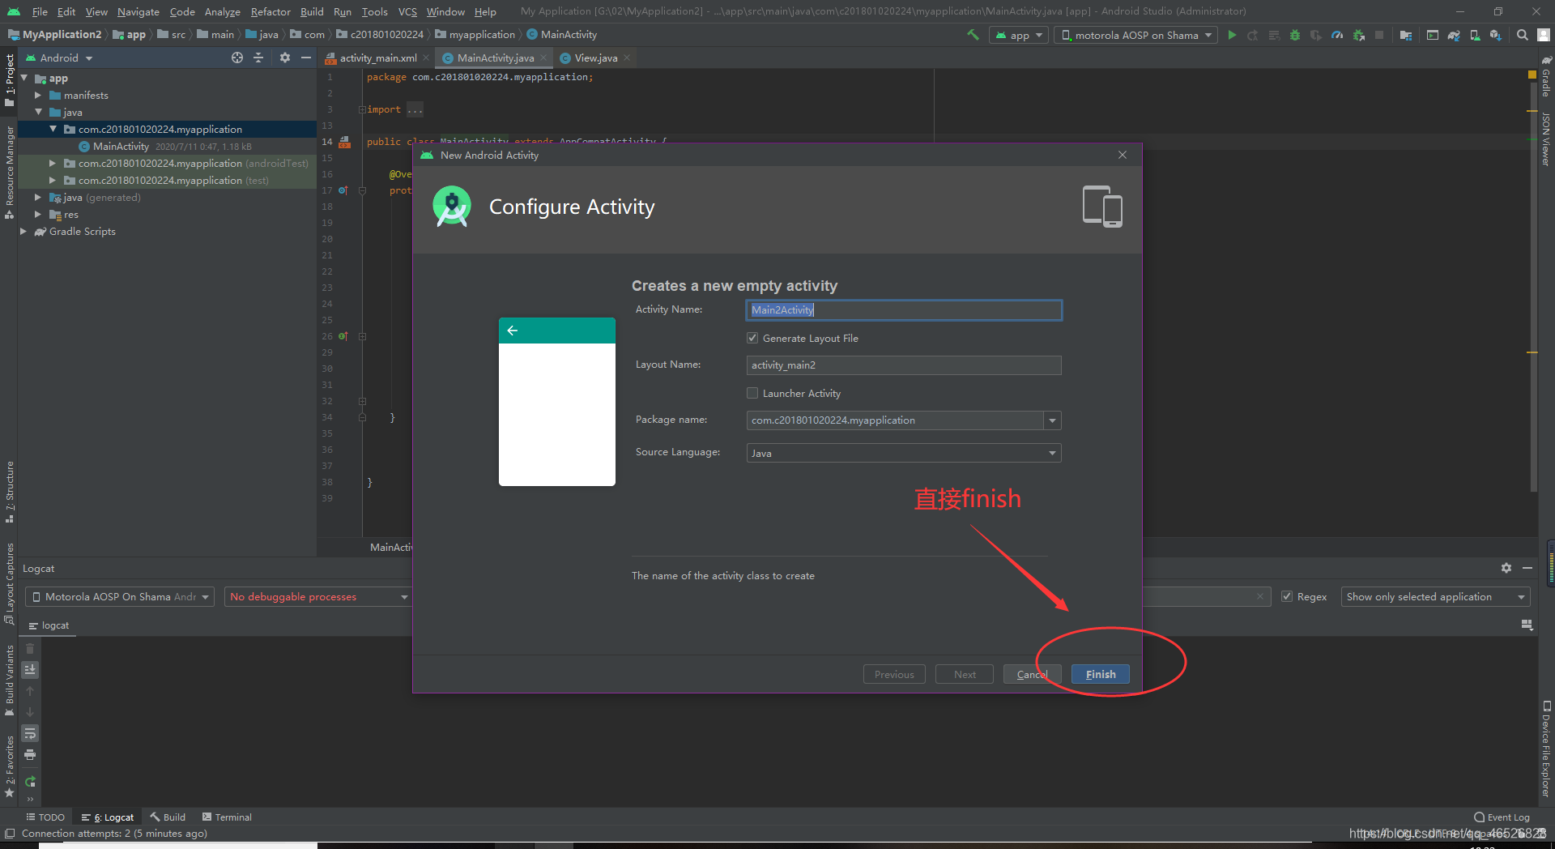1555x849 pixels.
Task: Open the Android project view dropdown
Action: (60, 58)
